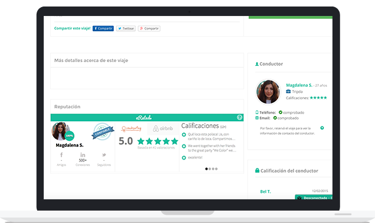Click the Facebook icon in reputation card
This screenshot has width=375, height=223.
pyautogui.click(x=61, y=155)
